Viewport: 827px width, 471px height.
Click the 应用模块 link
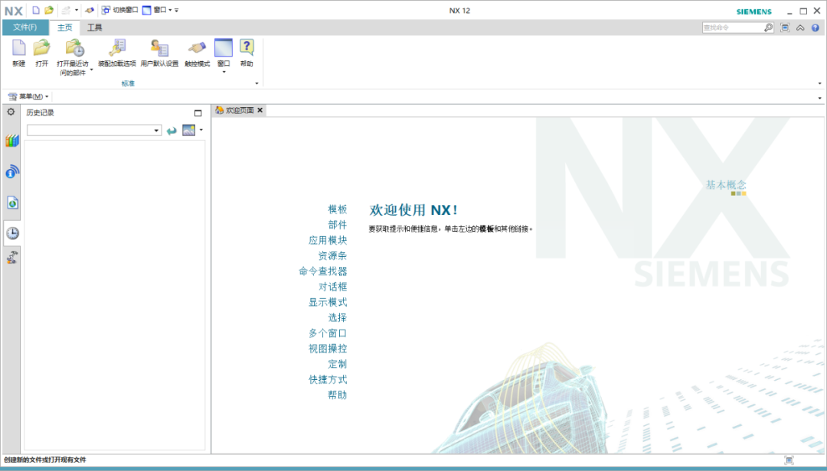pyautogui.click(x=328, y=240)
